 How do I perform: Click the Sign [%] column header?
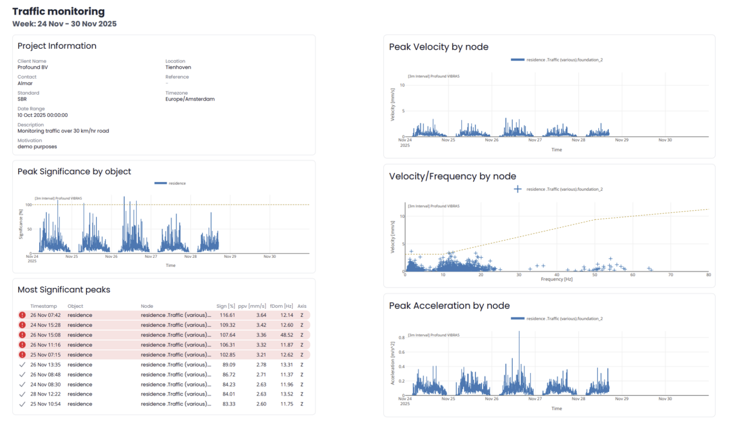click(226, 306)
